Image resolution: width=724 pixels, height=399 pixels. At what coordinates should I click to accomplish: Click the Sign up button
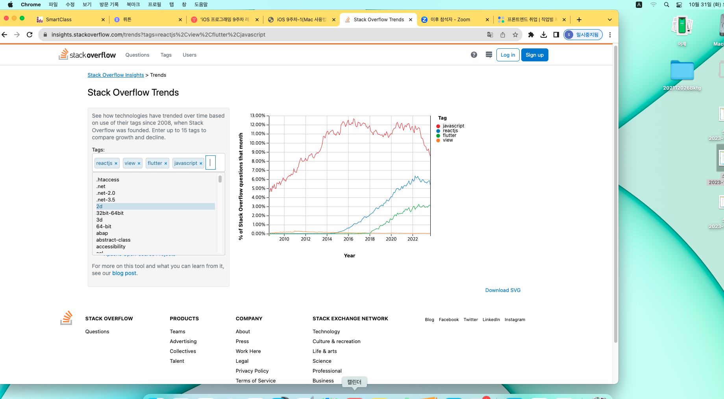point(535,55)
